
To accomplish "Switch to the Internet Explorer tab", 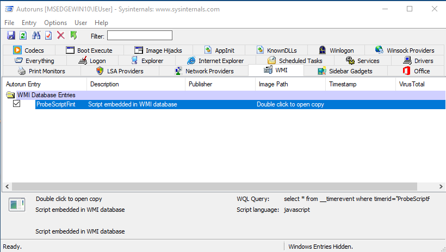I will 215,61.
